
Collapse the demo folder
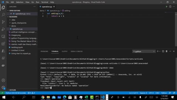[22, 26]
